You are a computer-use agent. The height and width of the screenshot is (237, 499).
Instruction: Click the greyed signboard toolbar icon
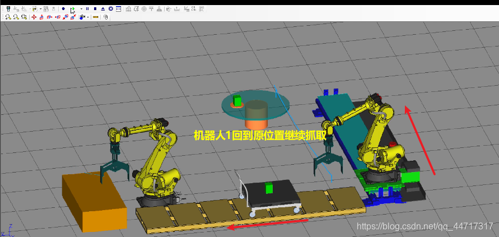pyautogui.click(x=151, y=9)
